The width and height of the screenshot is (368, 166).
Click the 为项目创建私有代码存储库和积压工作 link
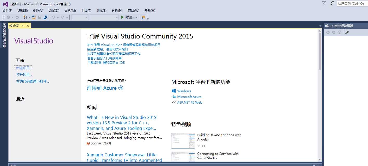click(x=114, y=54)
